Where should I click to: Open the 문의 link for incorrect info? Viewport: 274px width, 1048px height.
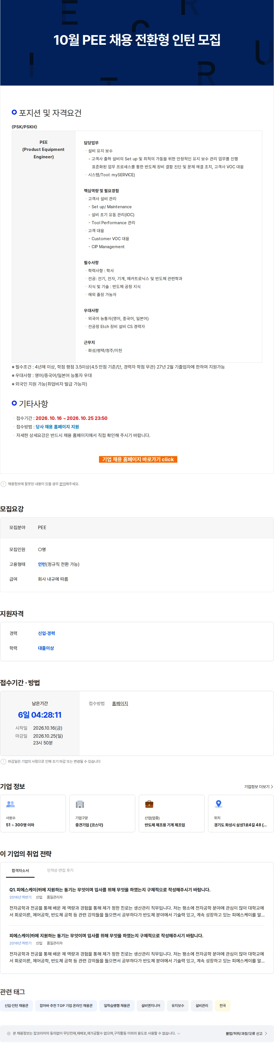pos(62,484)
